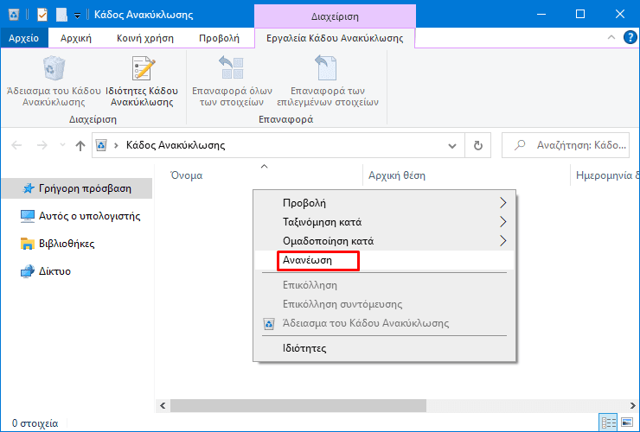The image size is (640, 432).
Task: Open Βιβλιοθήκες in the navigation pane
Action: click(x=58, y=244)
